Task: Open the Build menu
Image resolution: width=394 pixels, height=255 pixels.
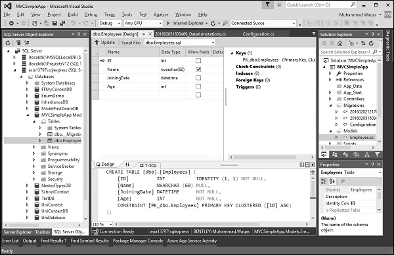Action: point(73,14)
